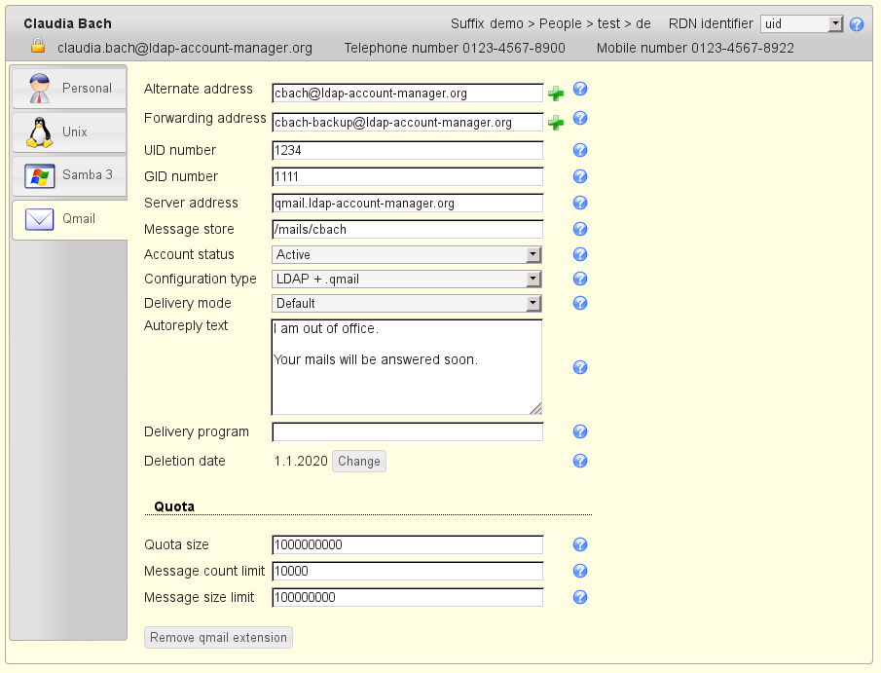Viewport: 881px width, 673px height.
Task: Open help for Message size limit
Action: pyautogui.click(x=580, y=597)
